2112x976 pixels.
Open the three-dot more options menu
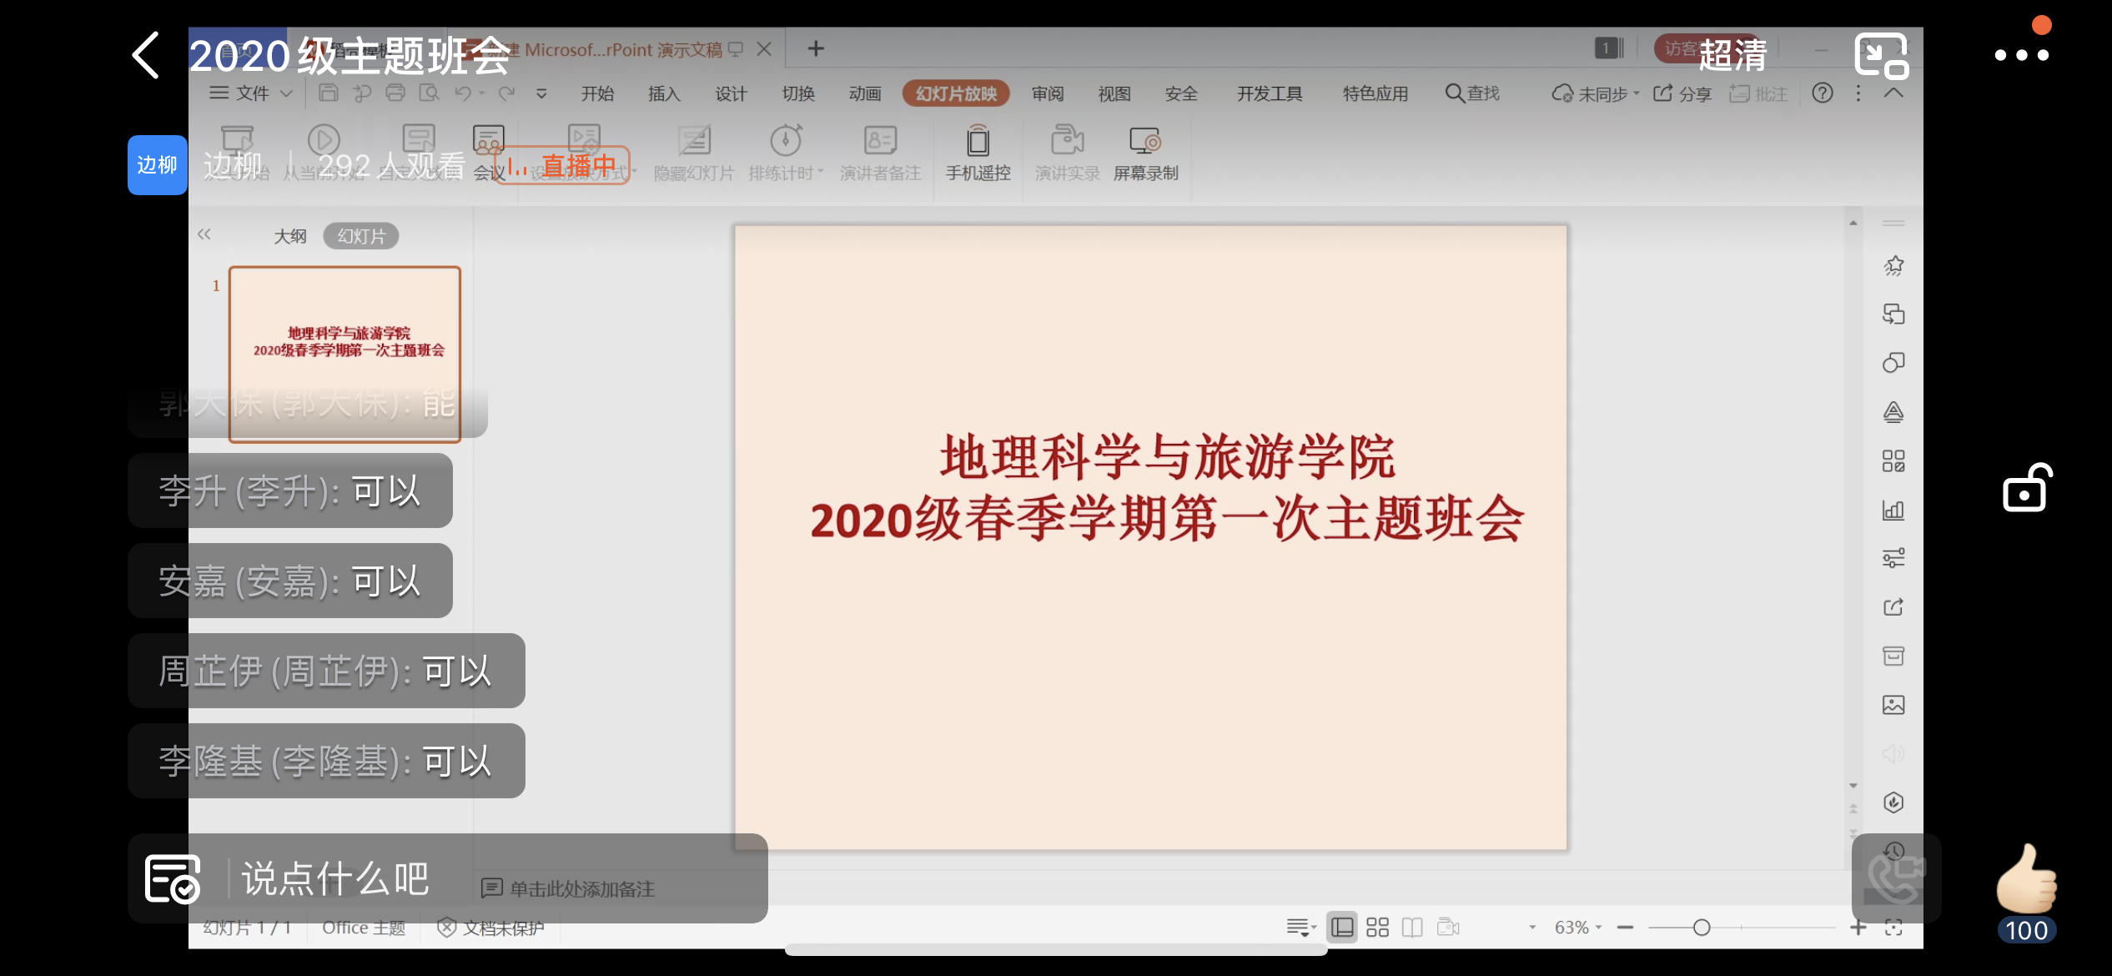(2021, 55)
